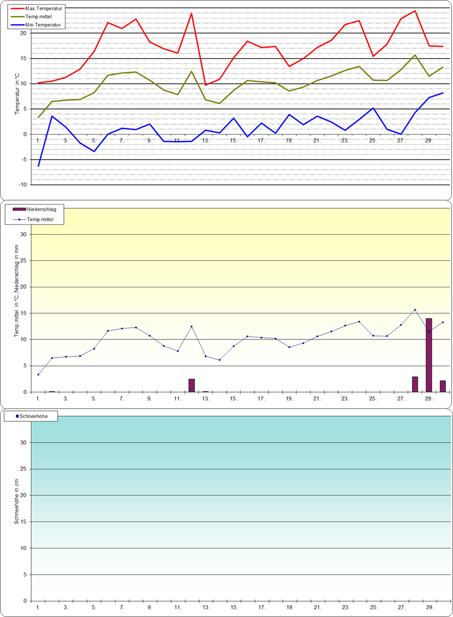Select the last Niederschlag bar on day 30
Image resolution: width=453 pixels, height=617 pixels.
click(x=443, y=386)
